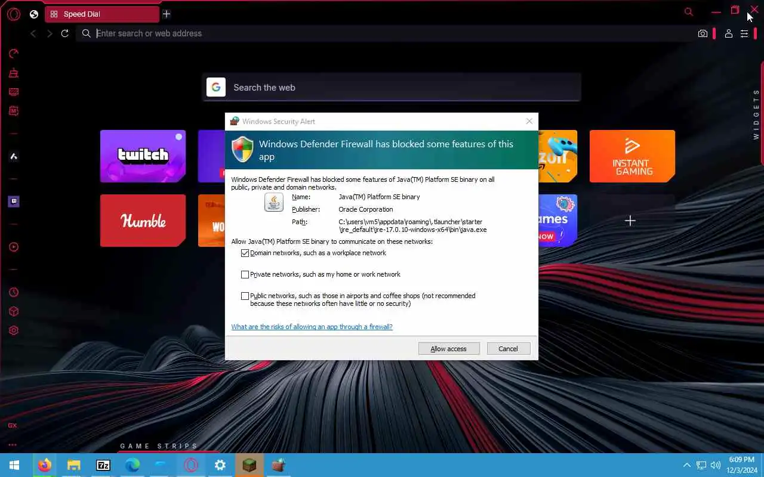Image resolution: width=764 pixels, height=477 pixels.
Task: Close the Windows Security Alert dialog
Action: 529,121
